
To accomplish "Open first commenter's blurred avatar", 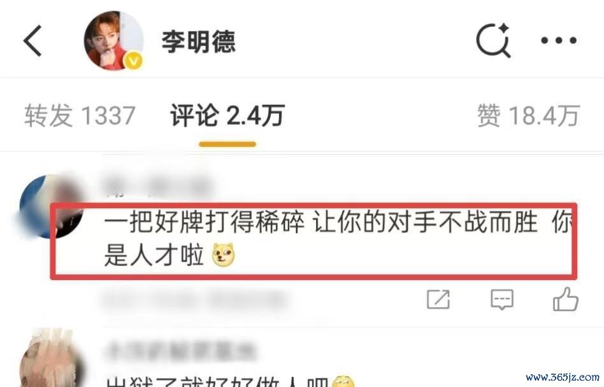I will 51,206.
